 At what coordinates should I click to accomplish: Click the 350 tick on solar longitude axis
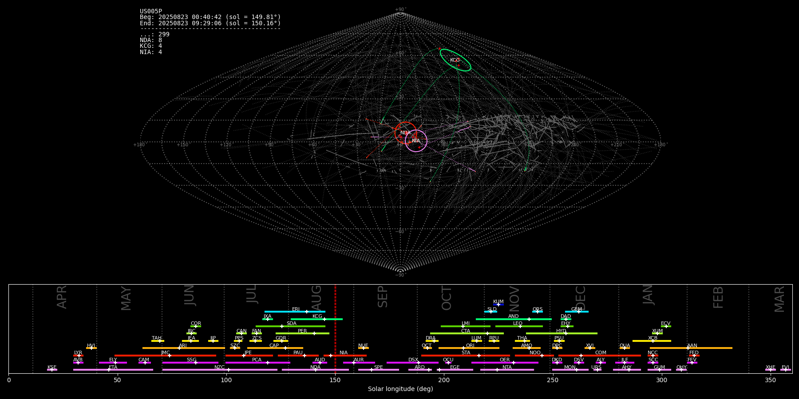(770, 380)
